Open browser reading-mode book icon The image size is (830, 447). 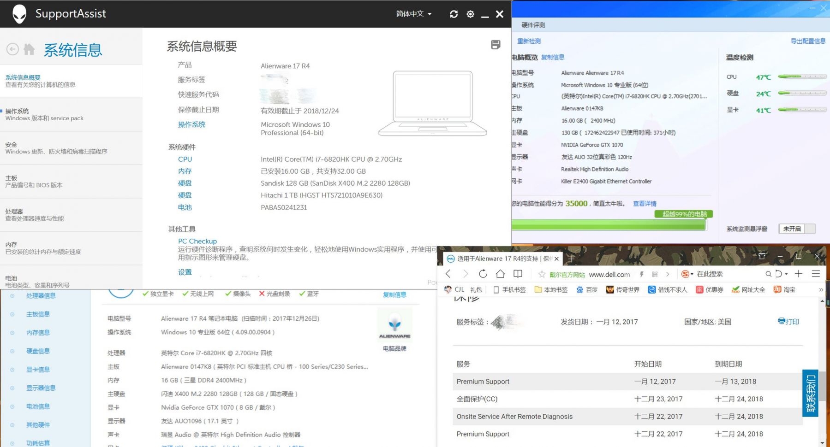point(518,274)
